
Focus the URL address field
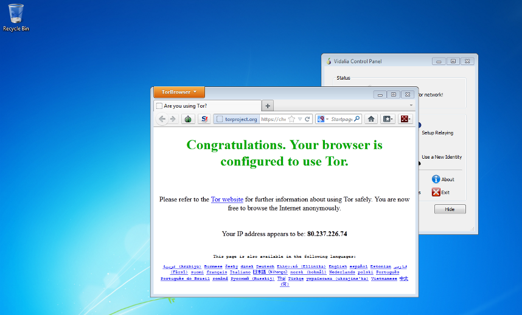[273, 119]
